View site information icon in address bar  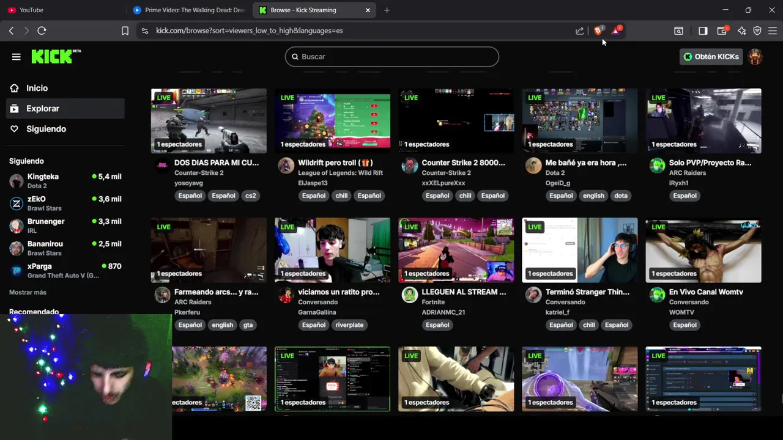(x=144, y=31)
